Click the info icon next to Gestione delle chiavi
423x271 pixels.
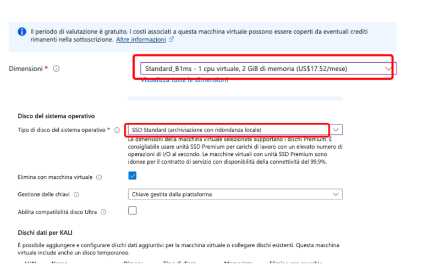(x=76, y=194)
